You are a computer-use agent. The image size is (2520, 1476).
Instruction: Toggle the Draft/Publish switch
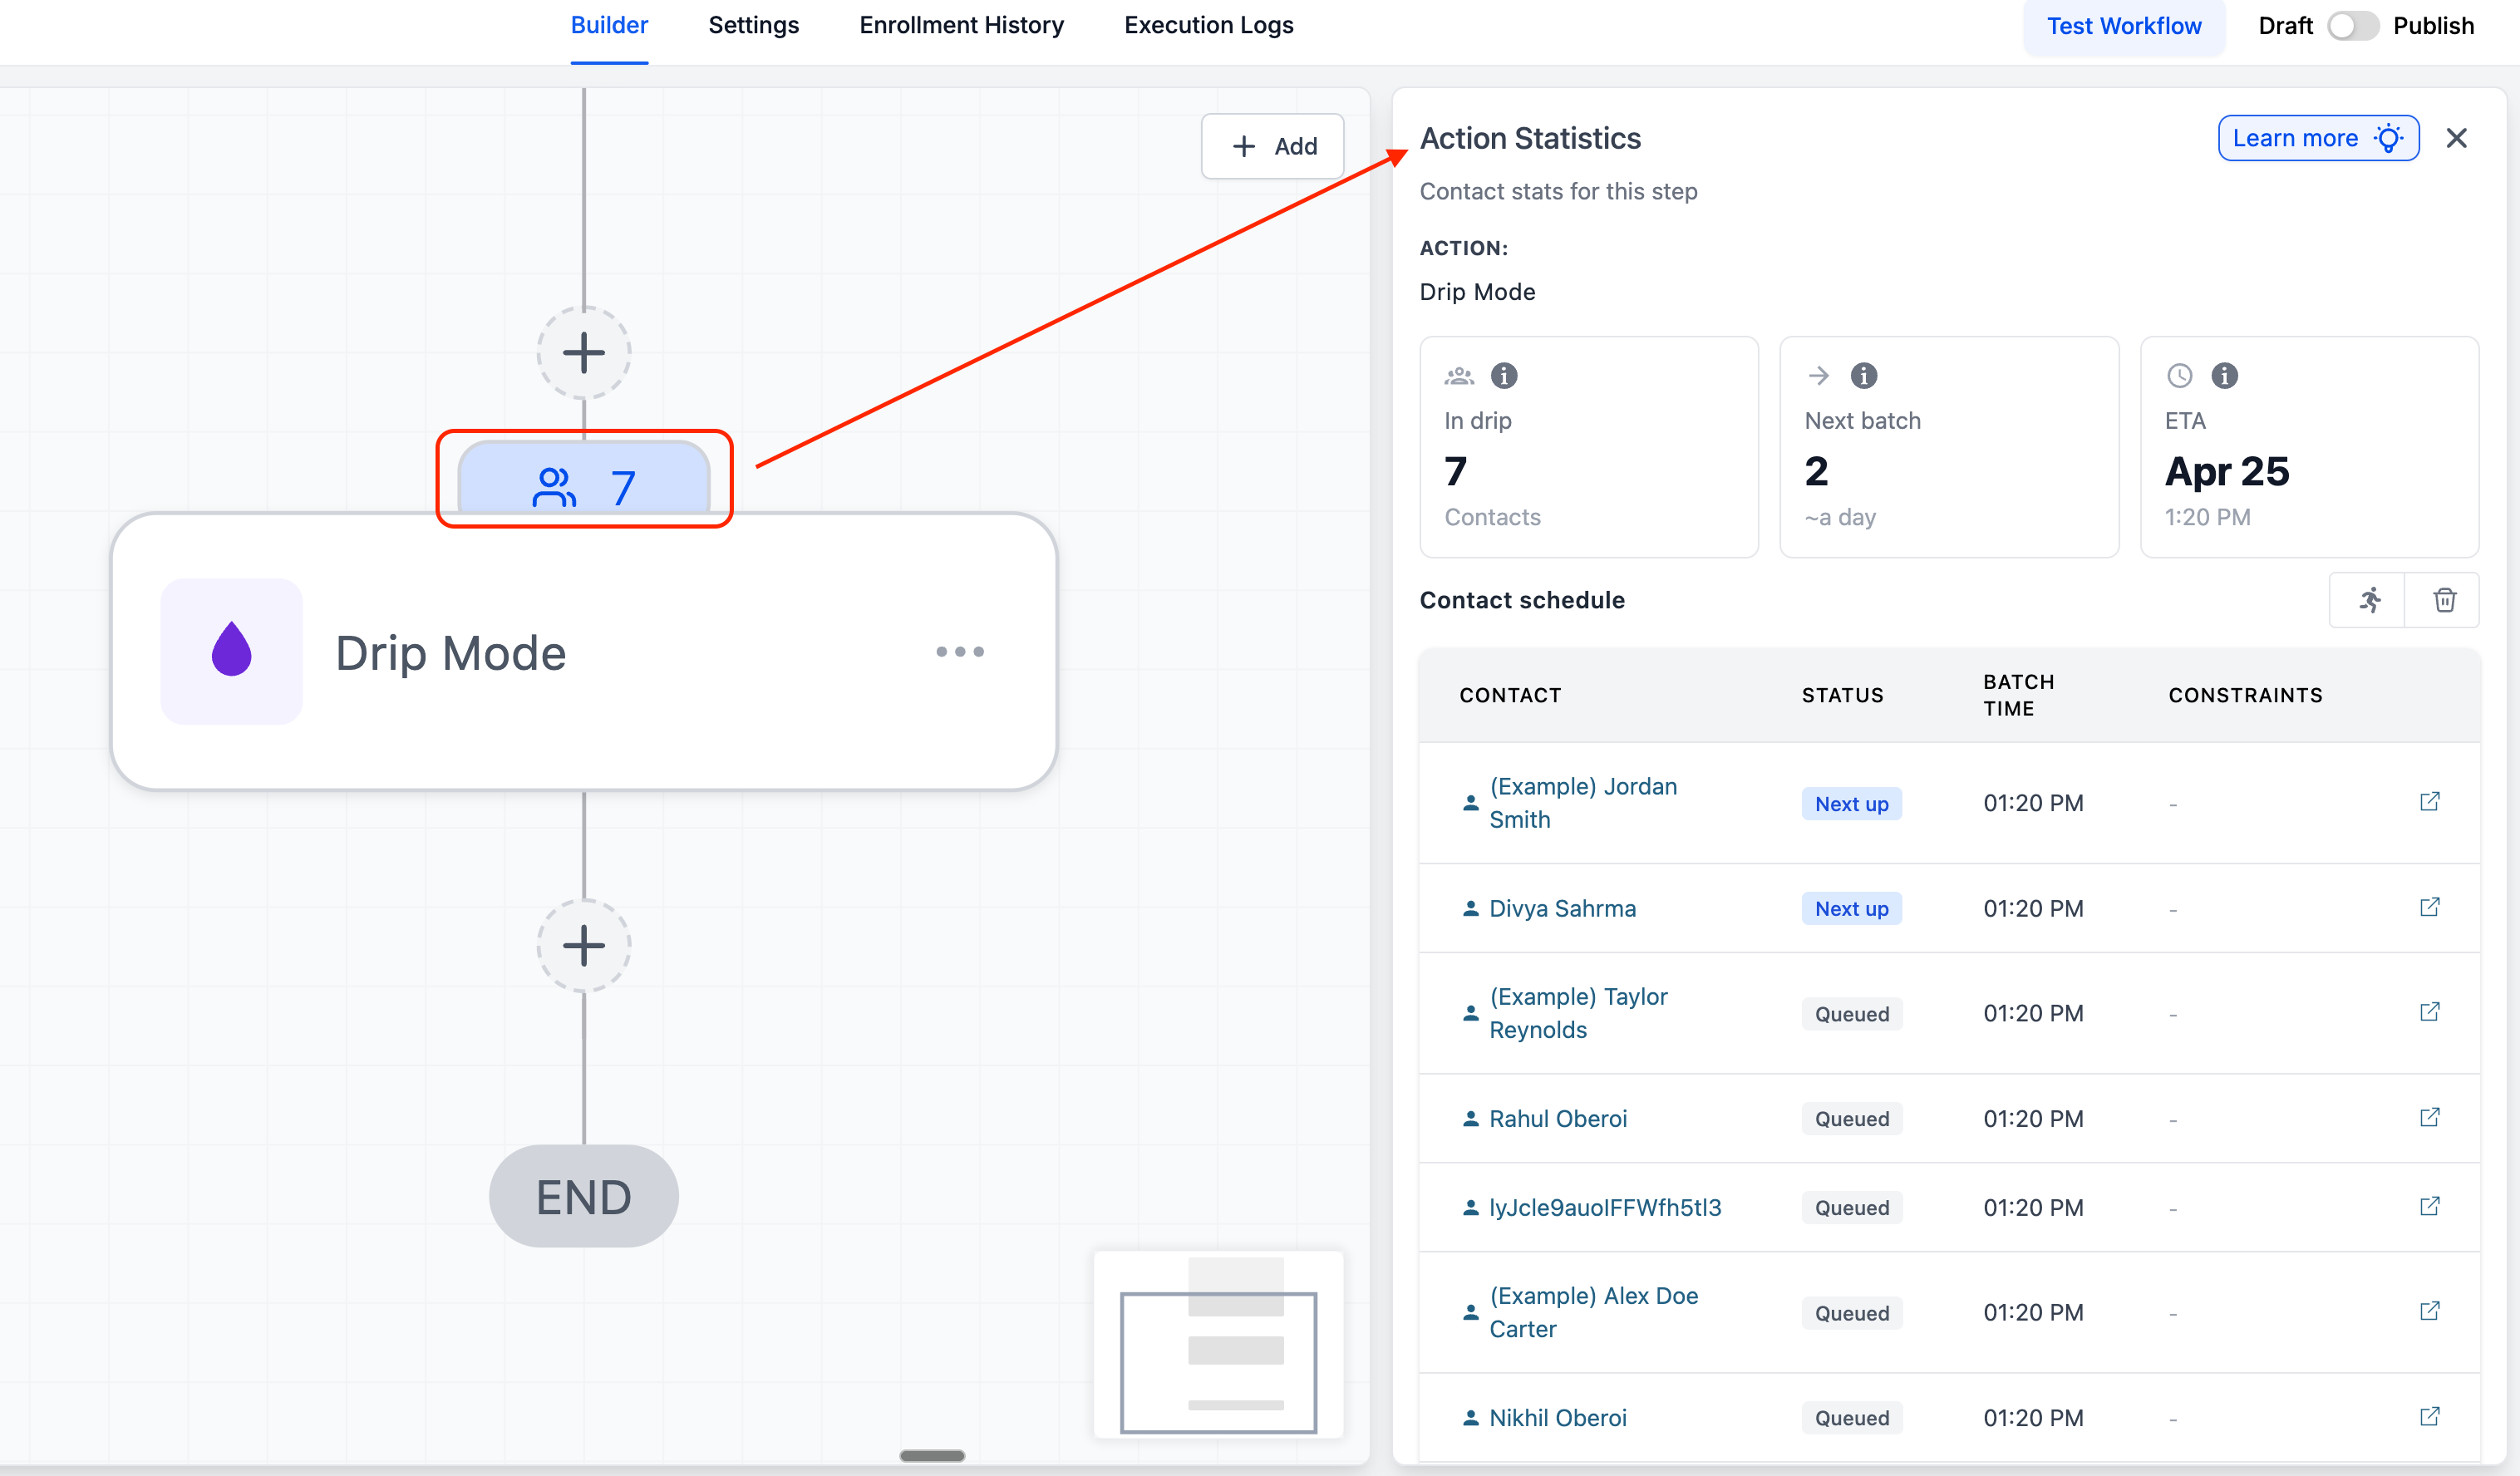pyautogui.click(x=2352, y=26)
